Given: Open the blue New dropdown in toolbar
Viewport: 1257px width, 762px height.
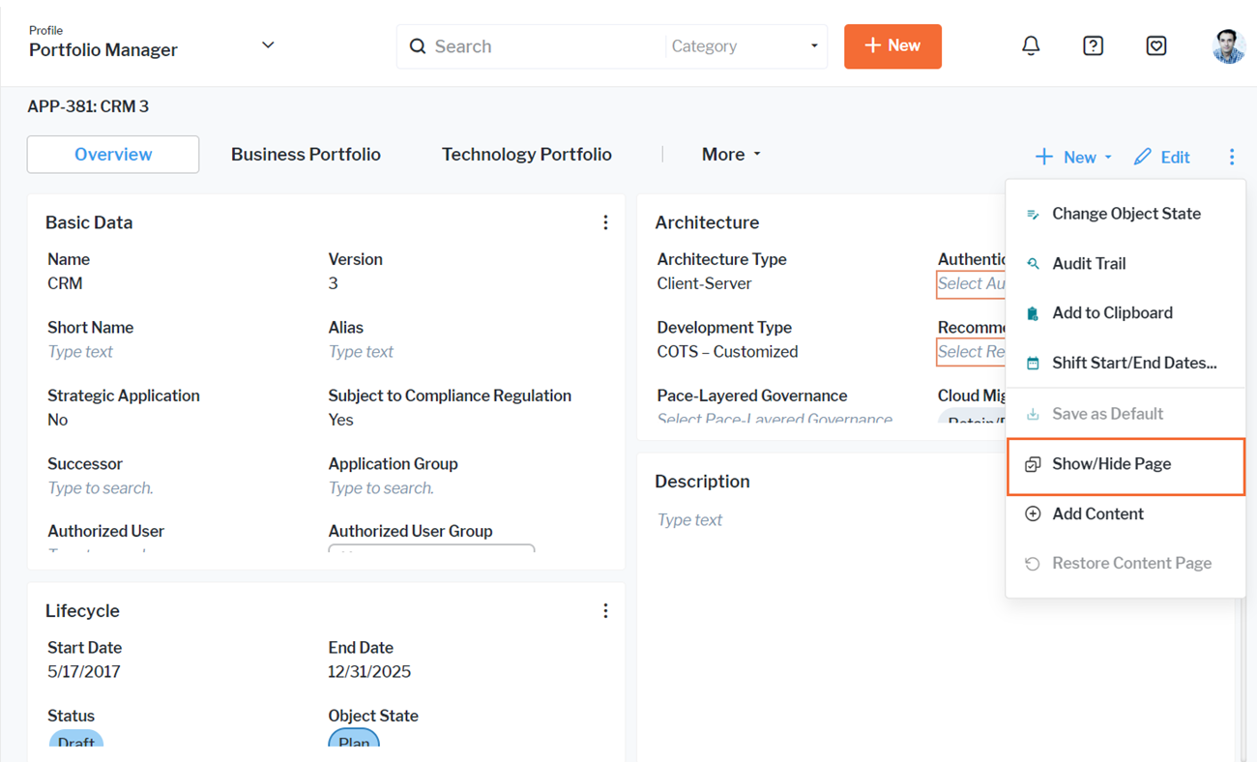Looking at the screenshot, I should [1073, 157].
